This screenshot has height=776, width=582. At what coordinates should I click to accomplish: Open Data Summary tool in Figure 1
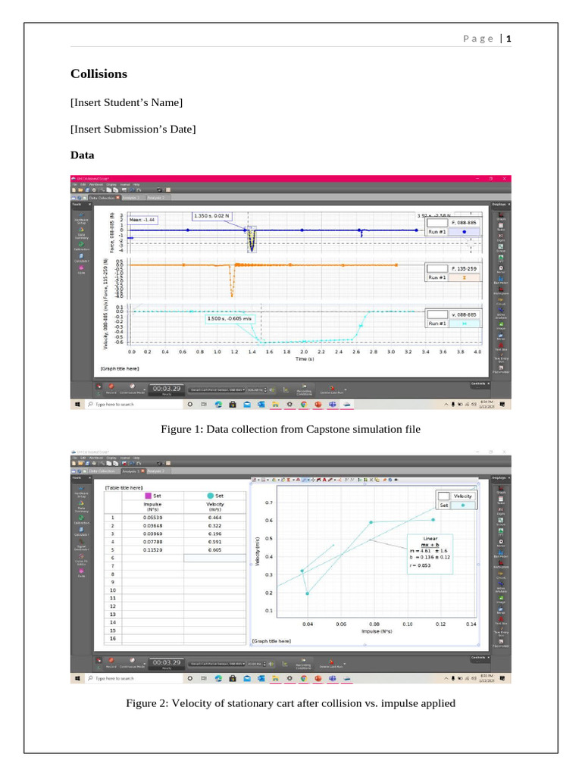click(x=82, y=233)
